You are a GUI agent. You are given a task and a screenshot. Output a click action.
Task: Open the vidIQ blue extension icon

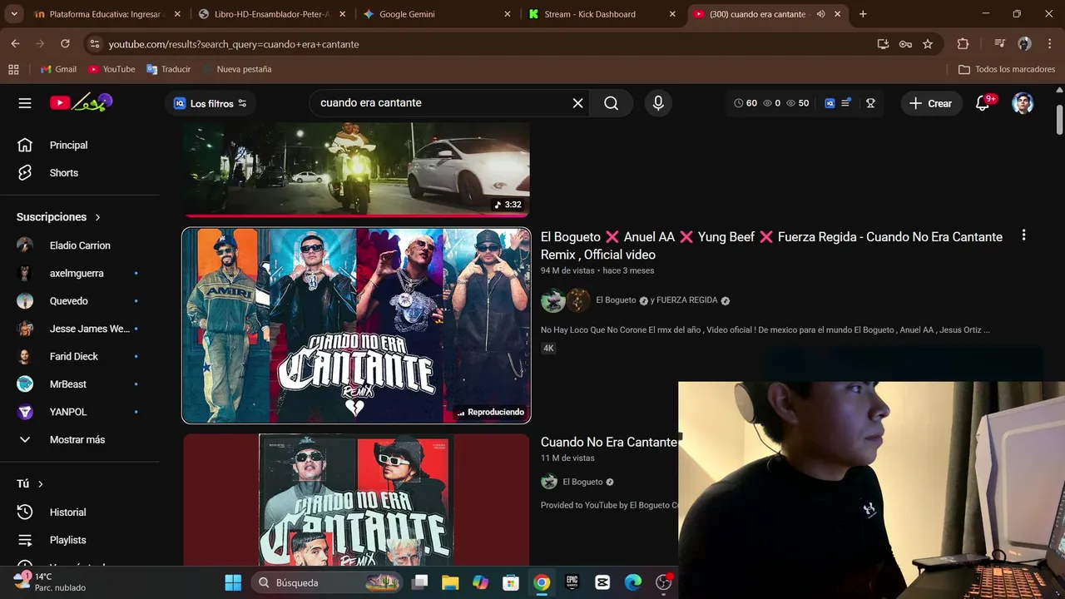830,103
